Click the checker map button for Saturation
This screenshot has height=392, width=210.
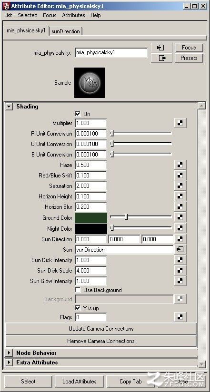pos(180,186)
